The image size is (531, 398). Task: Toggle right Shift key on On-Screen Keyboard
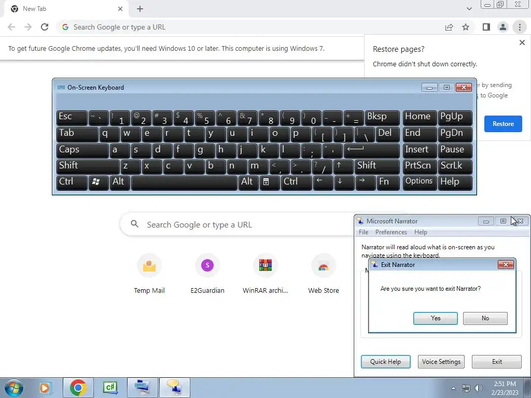click(377, 166)
